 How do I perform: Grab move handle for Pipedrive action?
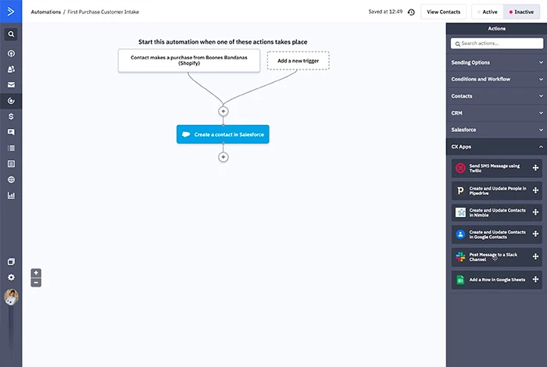pos(535,190)
